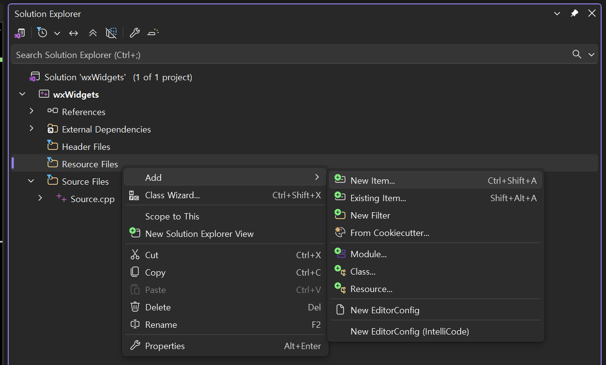Choose New Filter in submenu

[436, 215]
